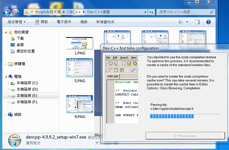
Task: Click the Dev C++建置 breadcrumb
Action: (98, 12)
